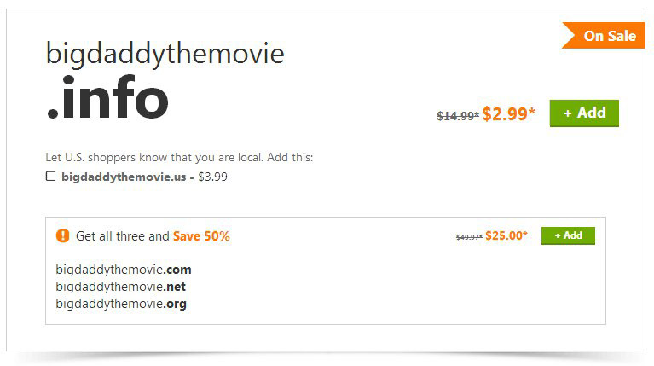Click the Save 50% orange text
Viewport: 654px width, 366px height.
point(201,236)
